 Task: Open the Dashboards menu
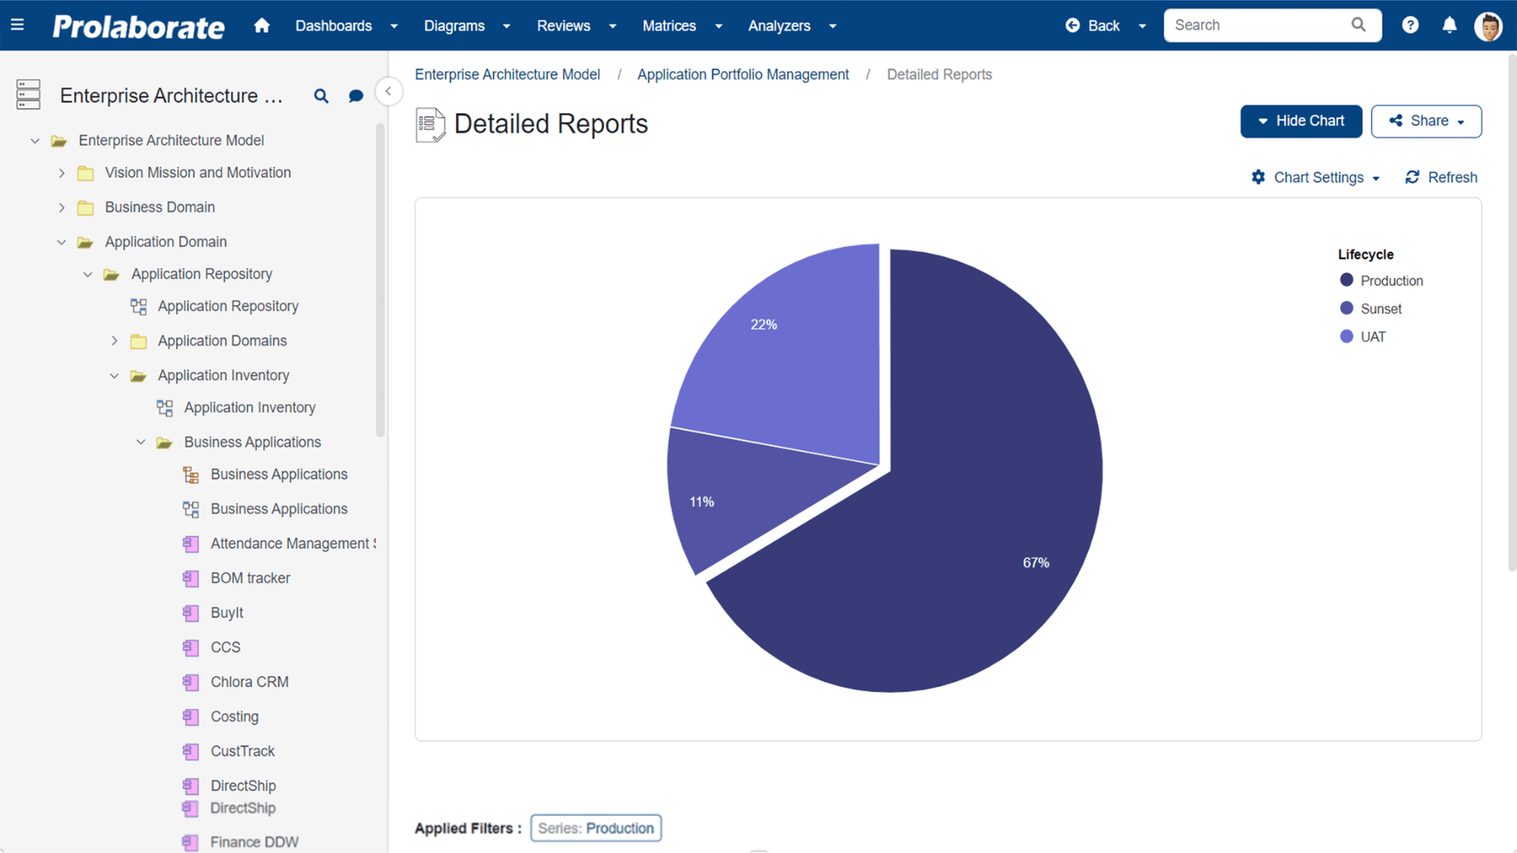coord(333,25)
